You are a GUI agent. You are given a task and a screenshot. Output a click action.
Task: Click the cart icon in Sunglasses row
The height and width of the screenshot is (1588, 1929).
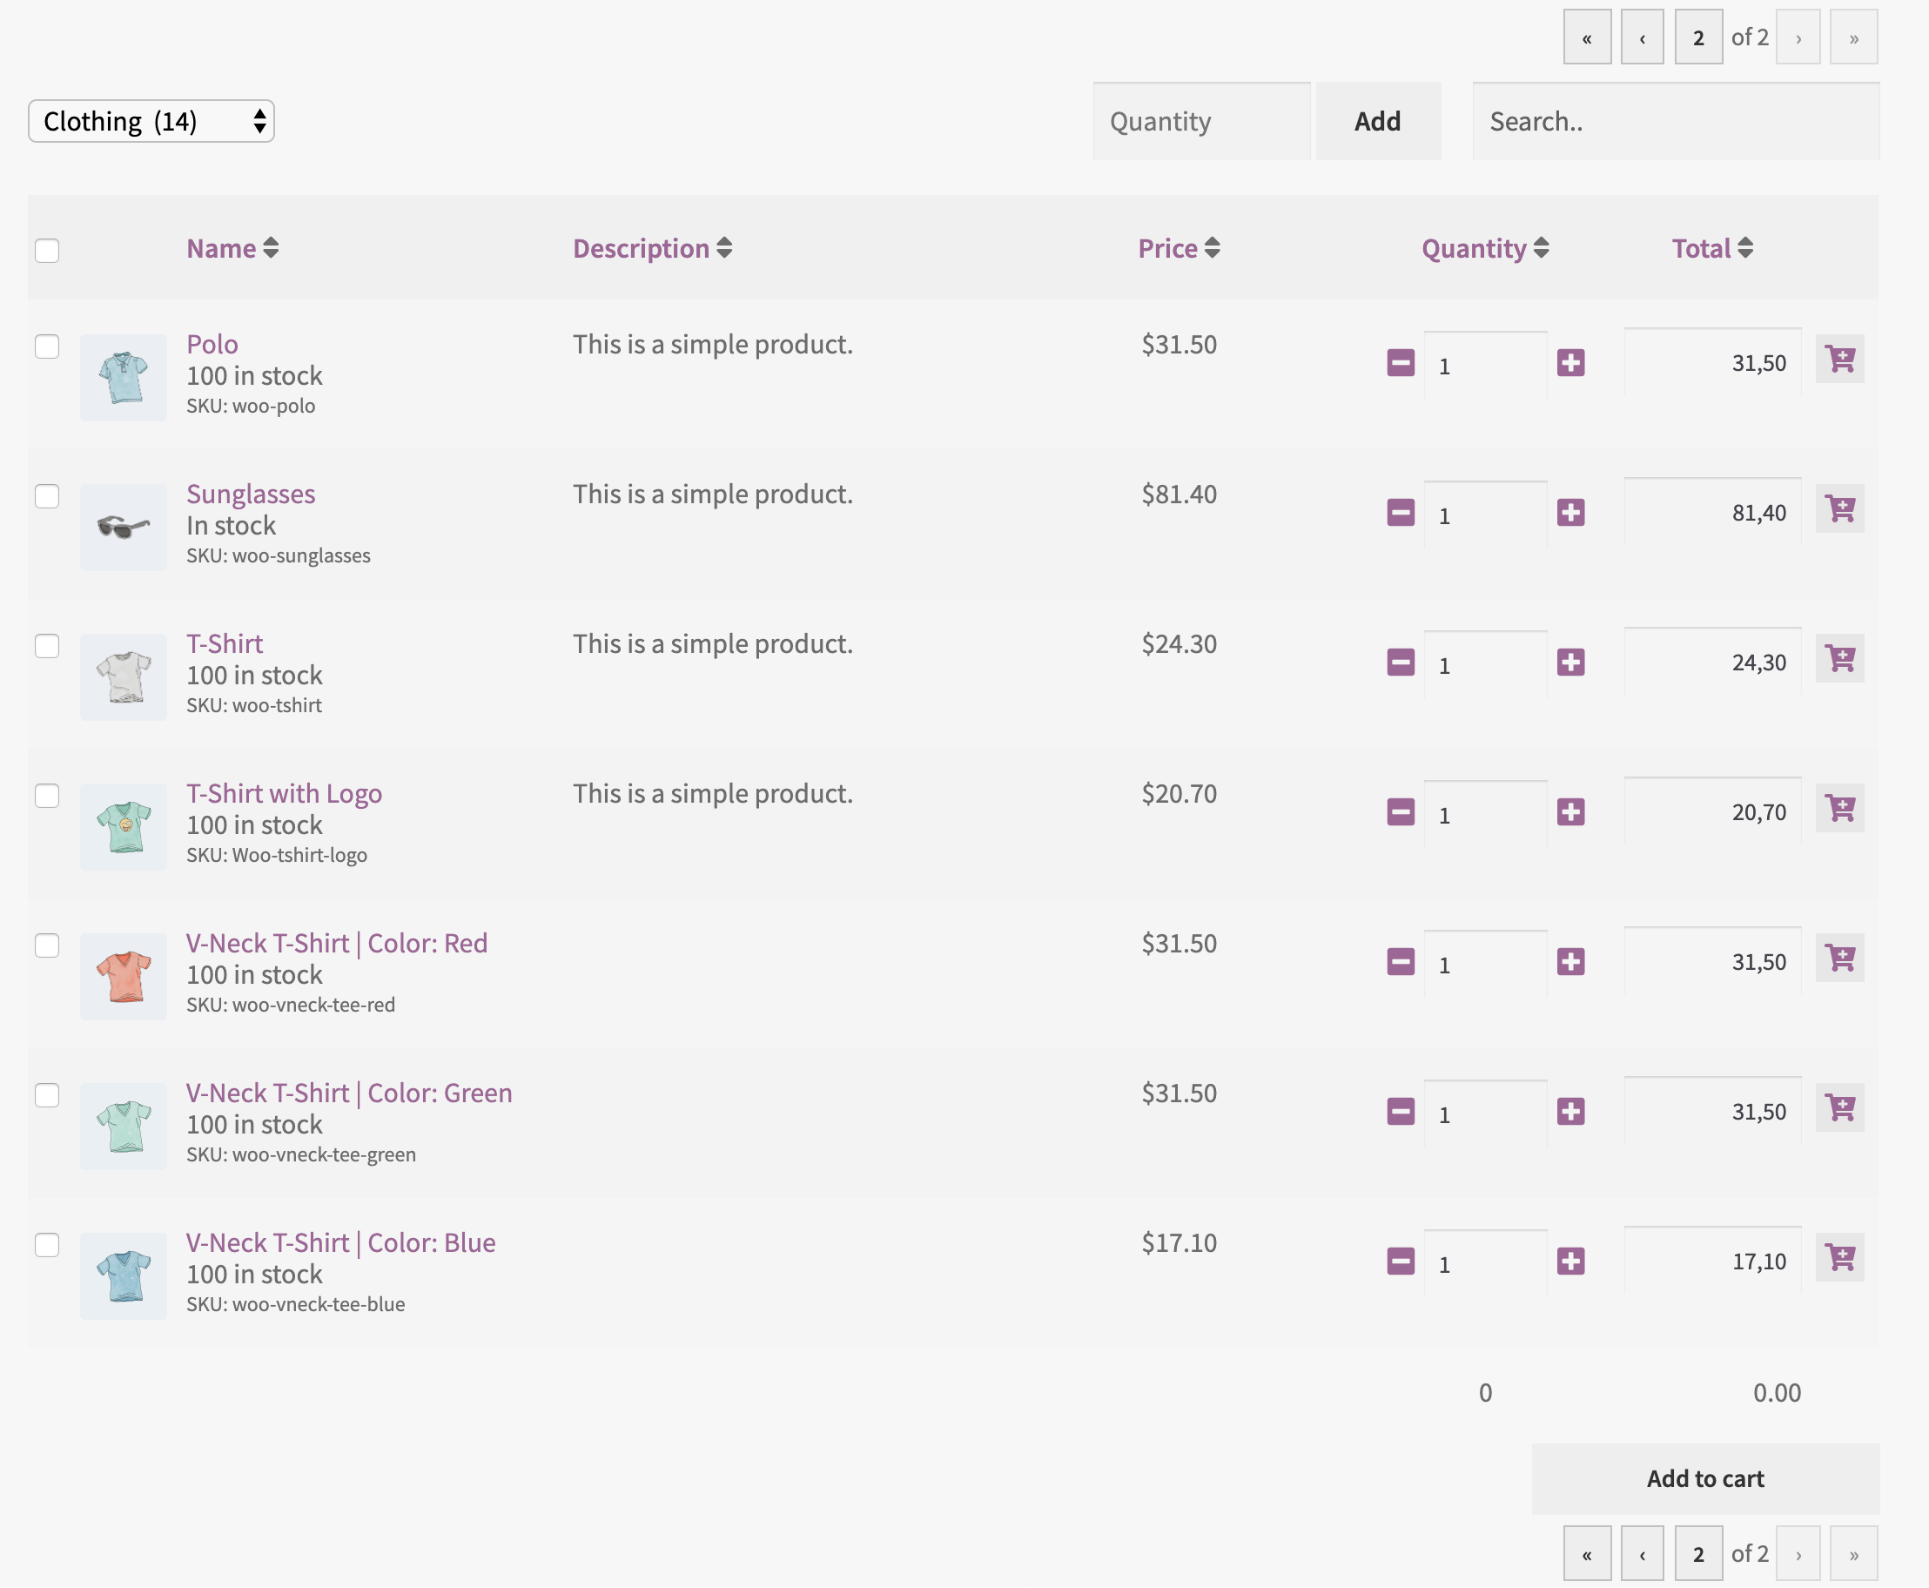pos(1839,508)
